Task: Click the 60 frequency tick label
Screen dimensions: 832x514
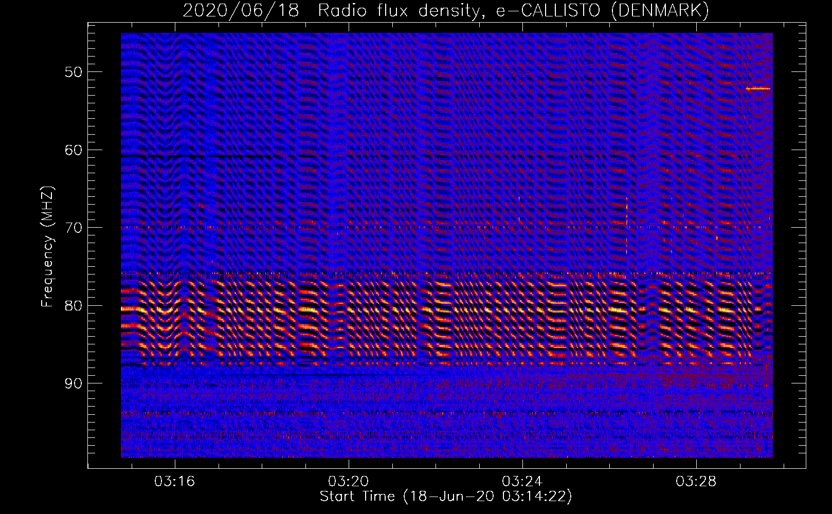Action: point(74,150)
